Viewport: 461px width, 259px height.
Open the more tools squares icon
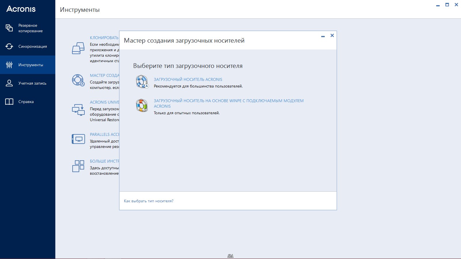click(x=78, y=166)
